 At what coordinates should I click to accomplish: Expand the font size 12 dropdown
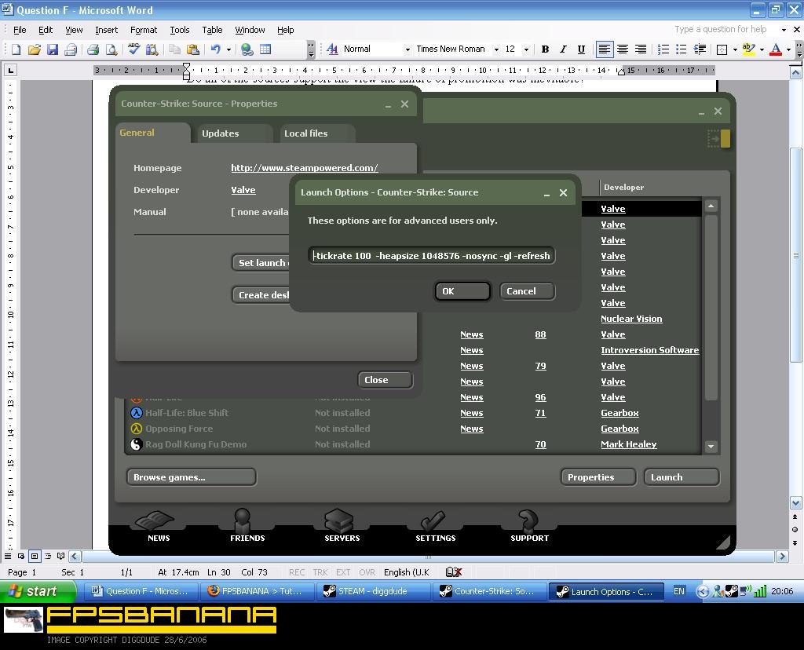[526, 49]
